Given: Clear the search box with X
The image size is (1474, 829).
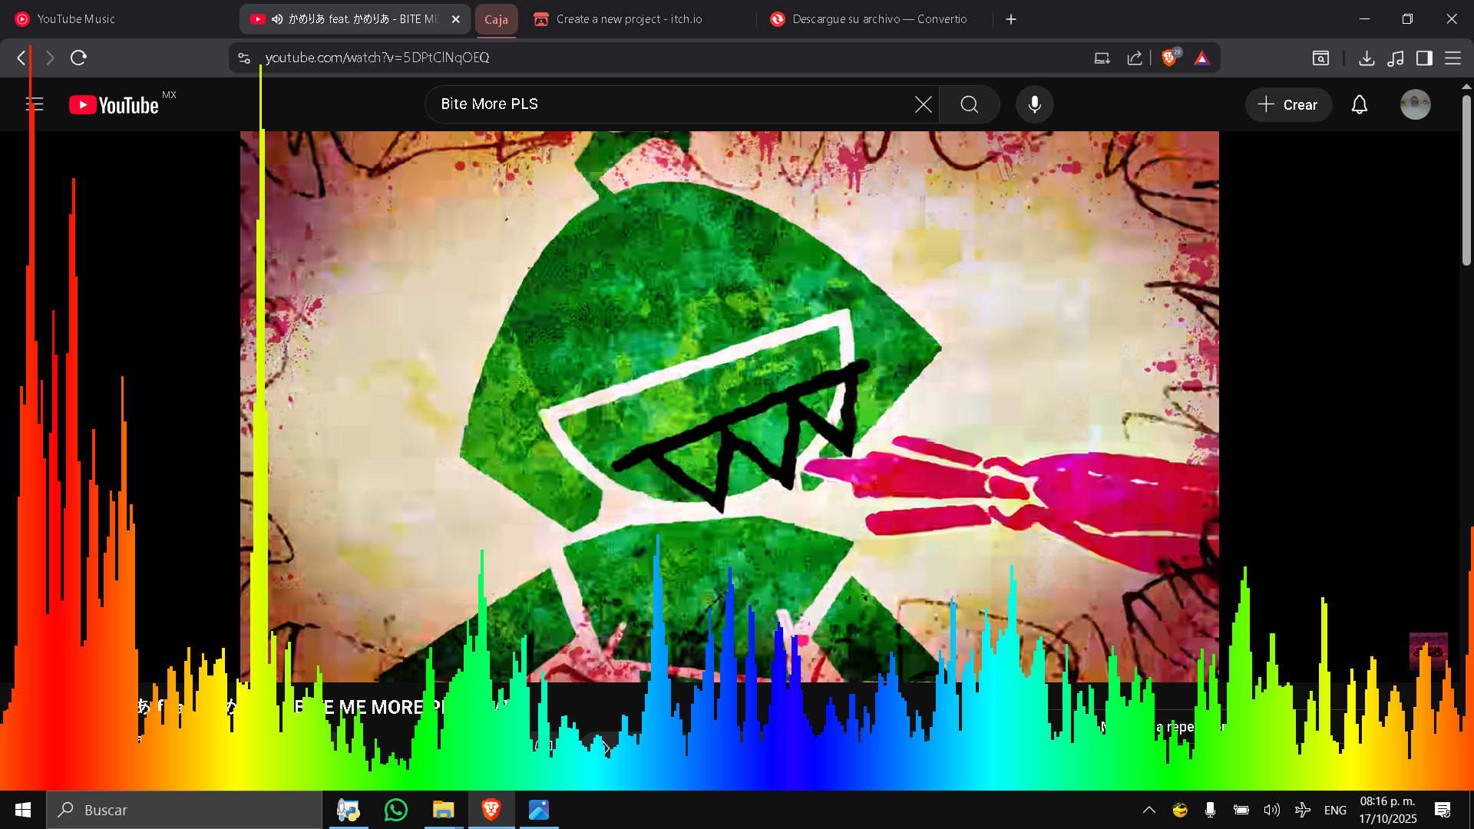Looking at the screenshot, I should (x=923, y=104).
